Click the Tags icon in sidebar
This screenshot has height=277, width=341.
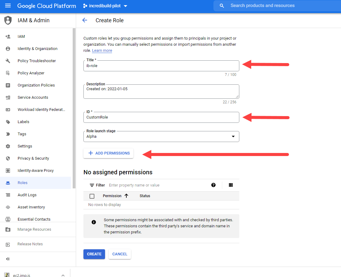click(8, 134)
